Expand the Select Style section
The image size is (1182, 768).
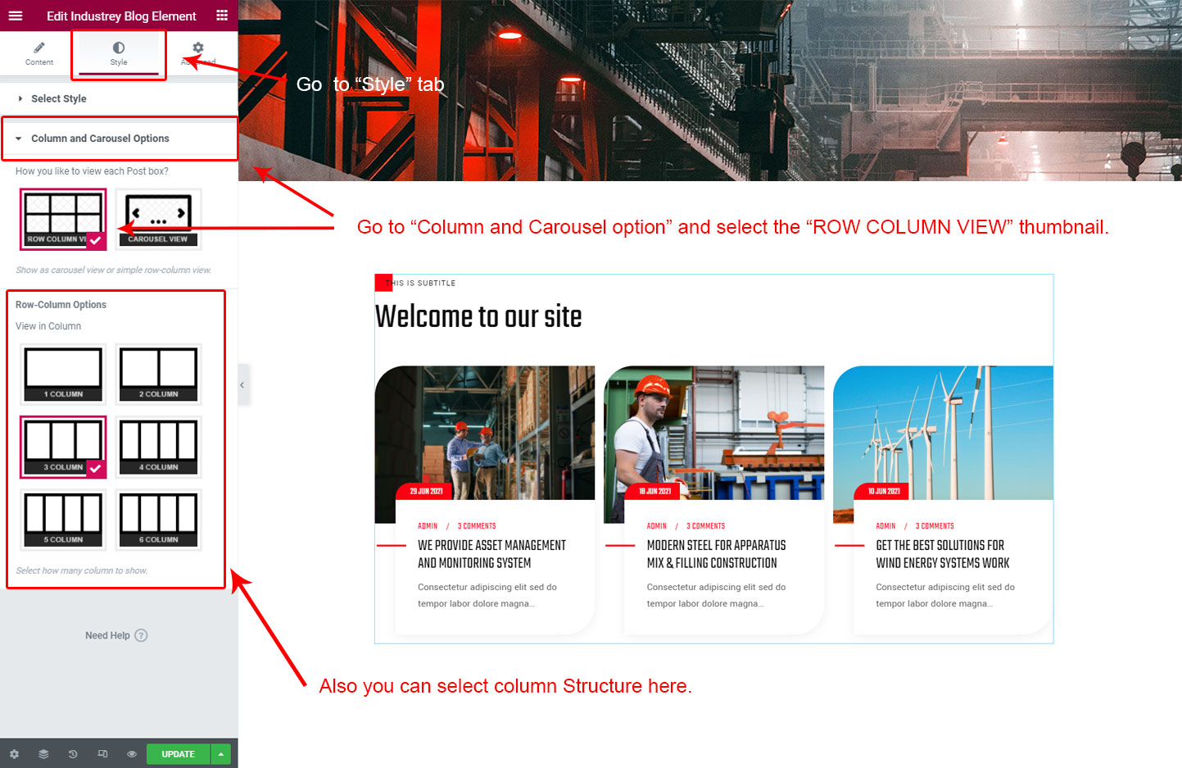click(58, 98)
